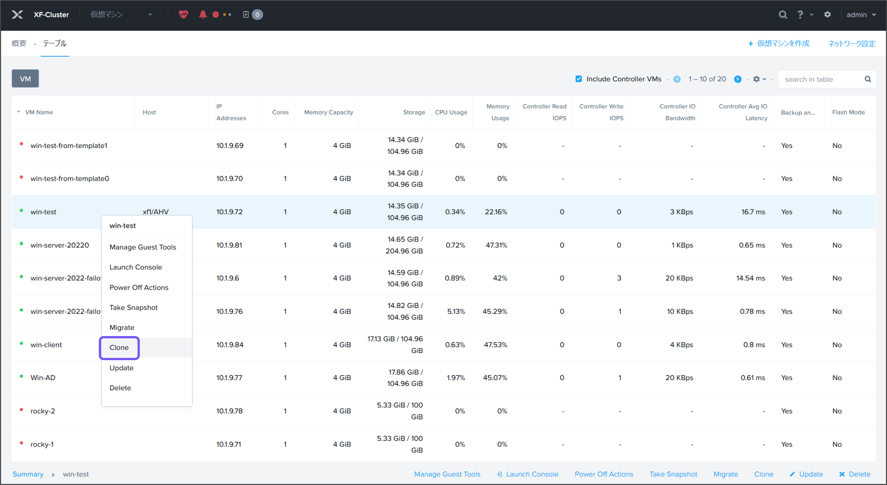
Task: Open the alerts bell icon
Action: (x=203, y=15)
